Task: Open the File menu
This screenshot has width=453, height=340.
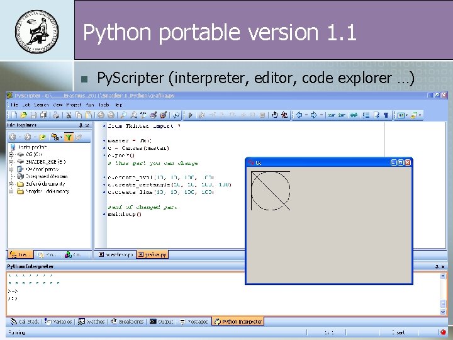Action: [x=14, y=105]
